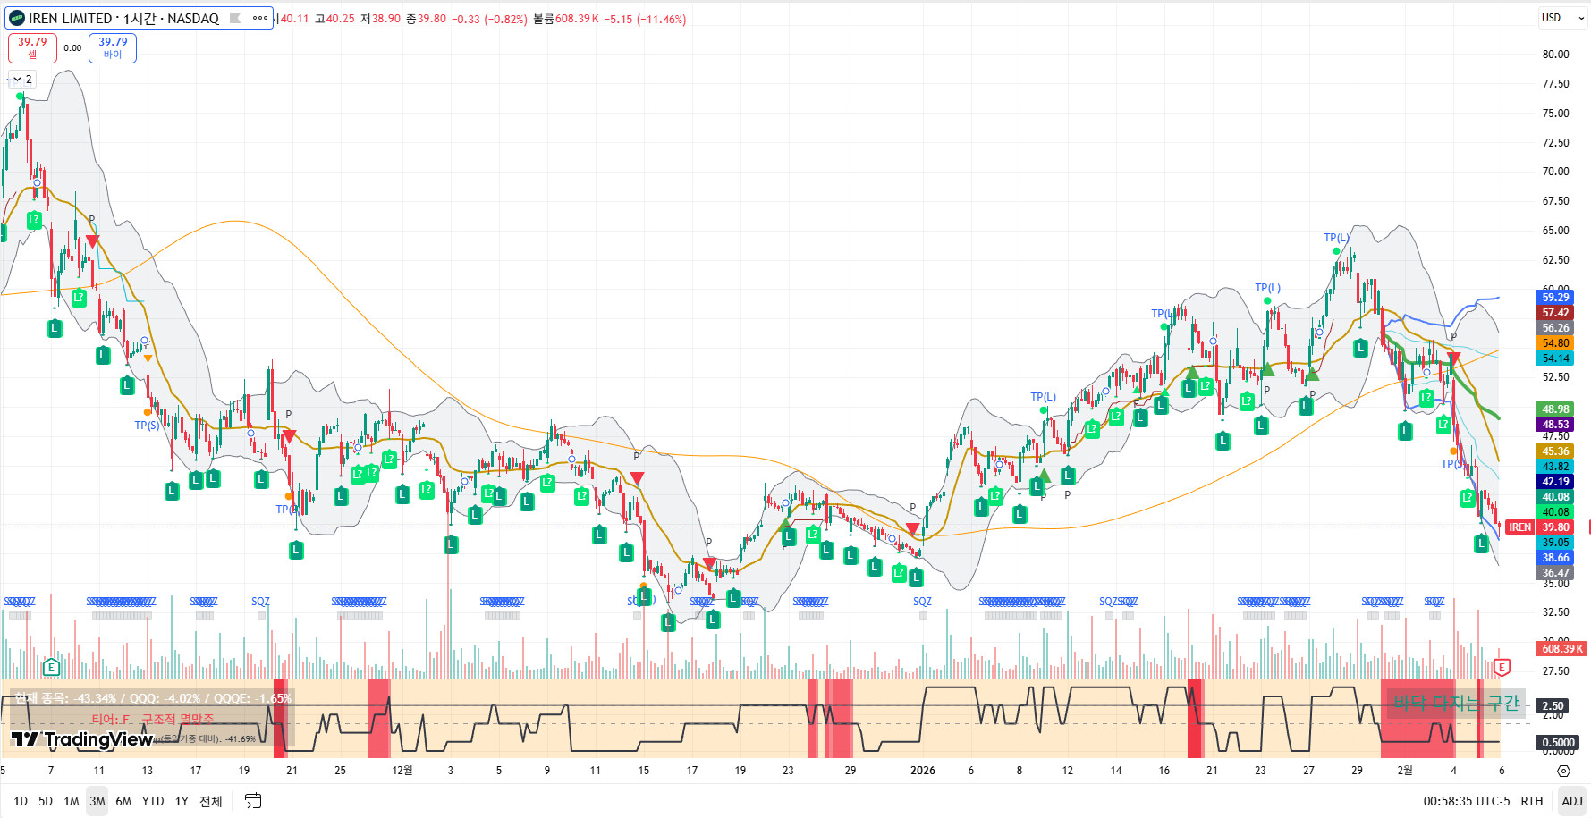Open the go-to-date calendar icon

(x=253, y=801)
